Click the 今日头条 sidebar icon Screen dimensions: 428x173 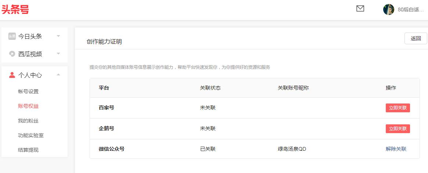pyautogui.click(x=12, y=36)
